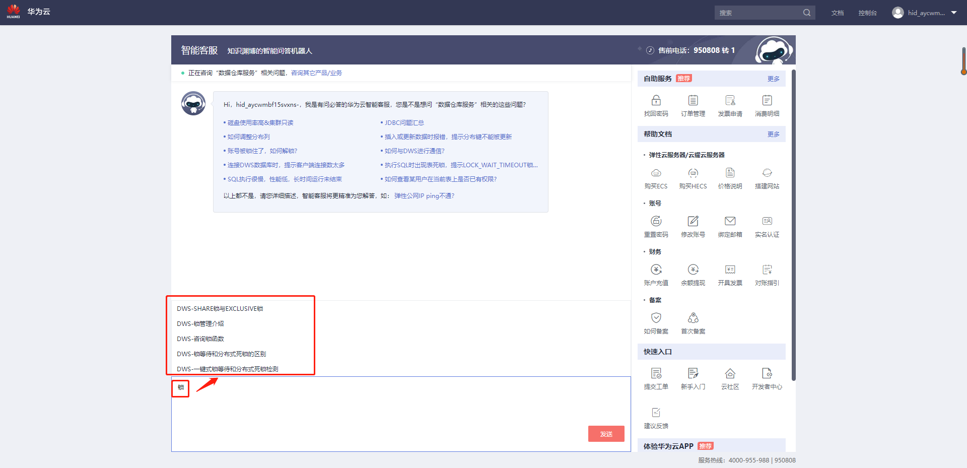Click the 重置密码 icon

click(656, 221)
